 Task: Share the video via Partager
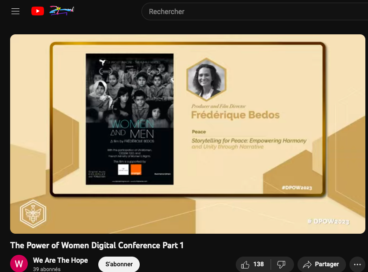(x=322, y=265)
